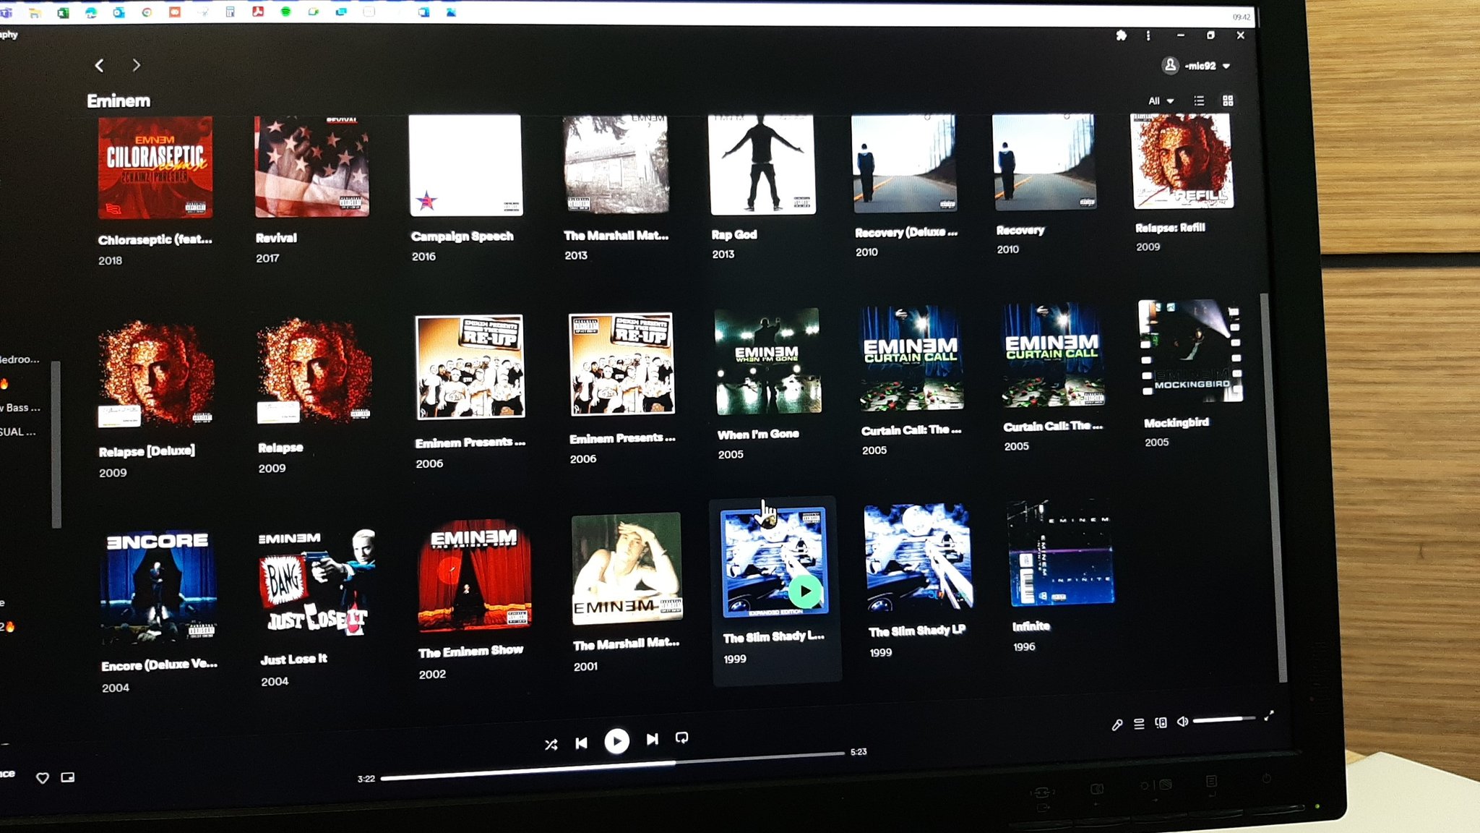Switch to grid view
This screenshot has width=1480, height=833.
pos(1228,101)
